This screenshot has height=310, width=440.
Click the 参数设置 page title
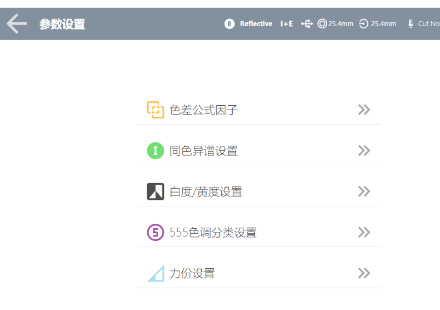click(62, 24)
